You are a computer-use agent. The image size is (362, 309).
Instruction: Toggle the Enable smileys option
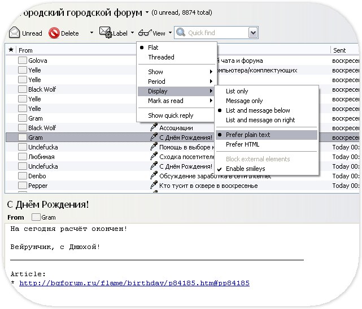pos(245,169)
